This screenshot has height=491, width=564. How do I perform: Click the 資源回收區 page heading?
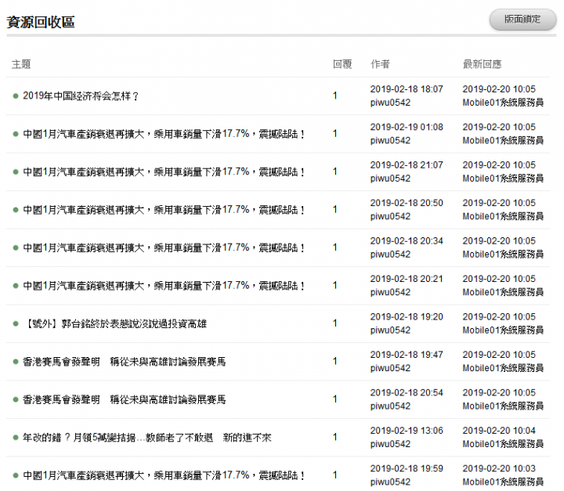click(x=41, y=22)
